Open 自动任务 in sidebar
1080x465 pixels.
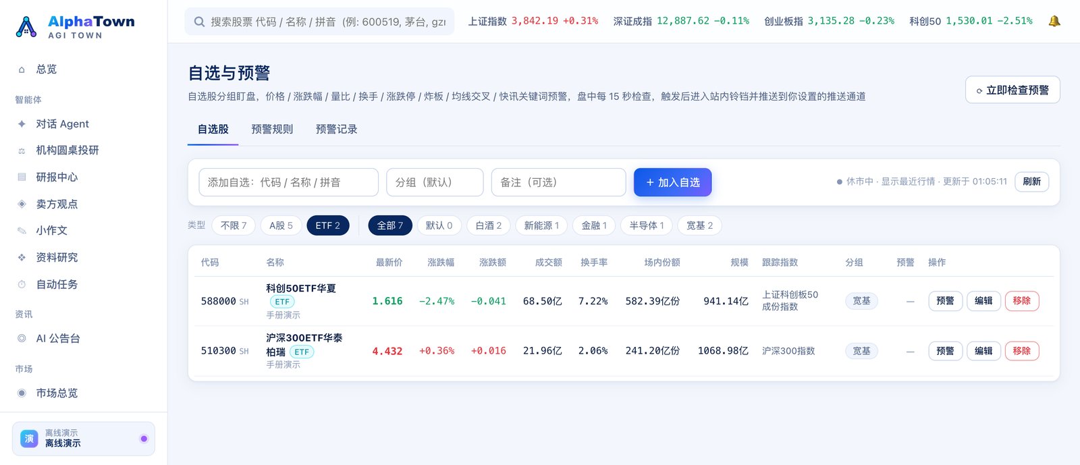click(x=84, y=285)
